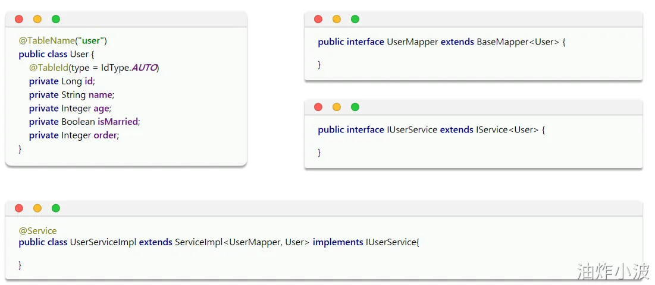Click the red dot on the IUserService window
This screenshot has width=655, height=285.
coord(318,107)
